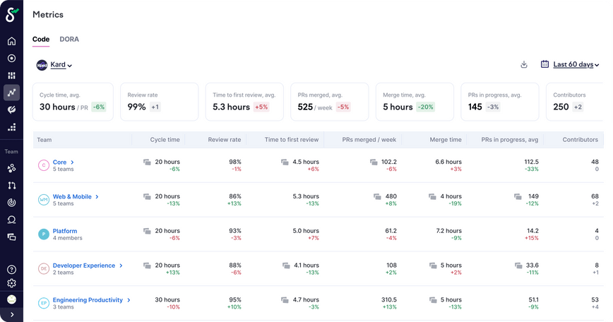Image resolution: width=613 pixels, height=322 pixels.
Task: Open the user avatar in sidebar
Action: point(12,299)
